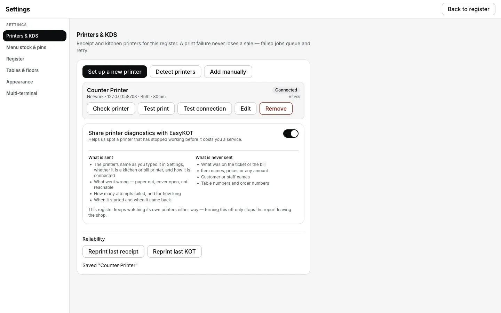Click the Connected status badge

pos(286,90)
